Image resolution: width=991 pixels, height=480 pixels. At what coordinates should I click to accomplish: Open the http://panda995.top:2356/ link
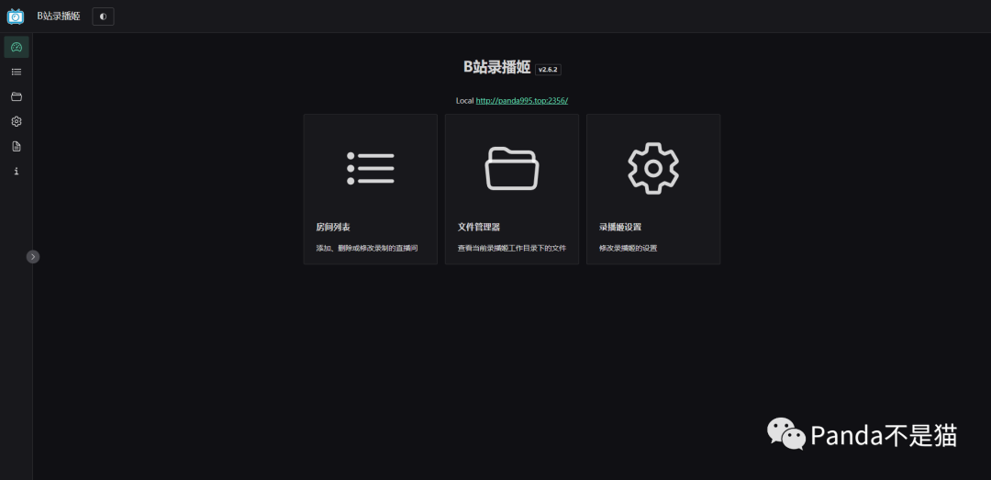(522, 101)
